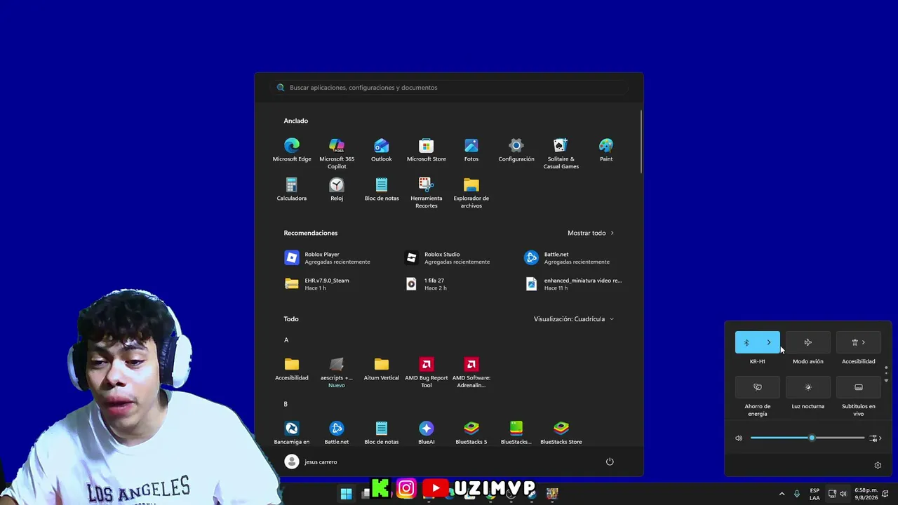The width and height of the screenshot is (898, 505).
Task: Click Mostrar todo recommendations
Action: click(x=591, y=233)
